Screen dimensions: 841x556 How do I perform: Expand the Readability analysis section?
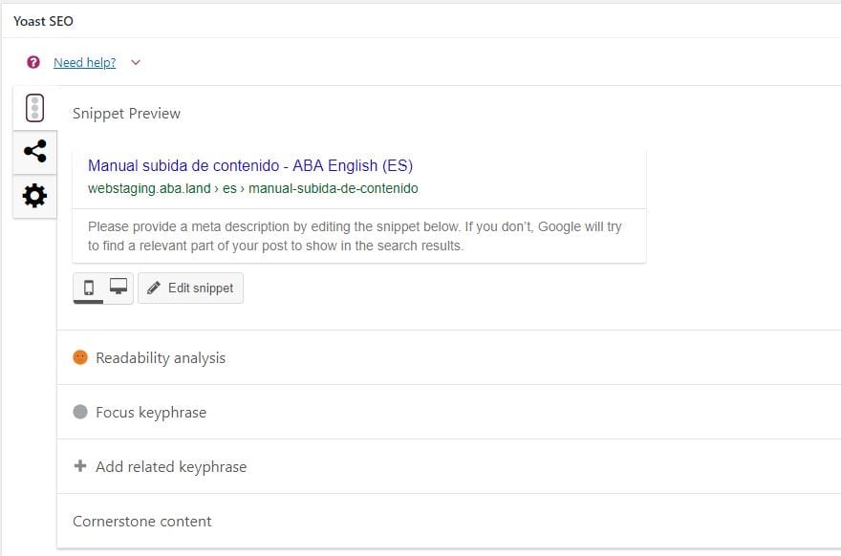point(161,358)
